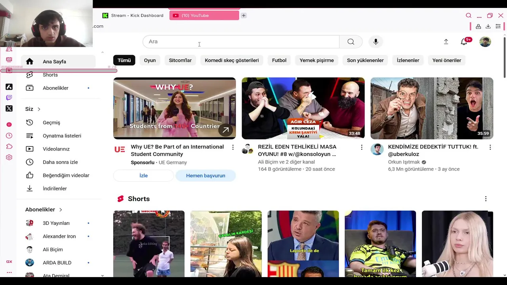Screen dimensions: 507x285
Task: Filter by the Sitcom'lar chip
Action: [x=180, y=60]
